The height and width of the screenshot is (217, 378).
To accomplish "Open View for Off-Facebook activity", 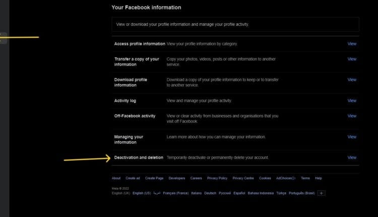I will point(352,116).
